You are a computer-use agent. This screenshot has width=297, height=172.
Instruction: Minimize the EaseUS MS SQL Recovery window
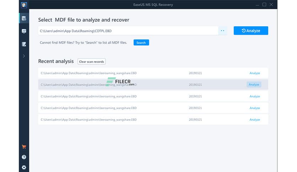coord(257,5)
